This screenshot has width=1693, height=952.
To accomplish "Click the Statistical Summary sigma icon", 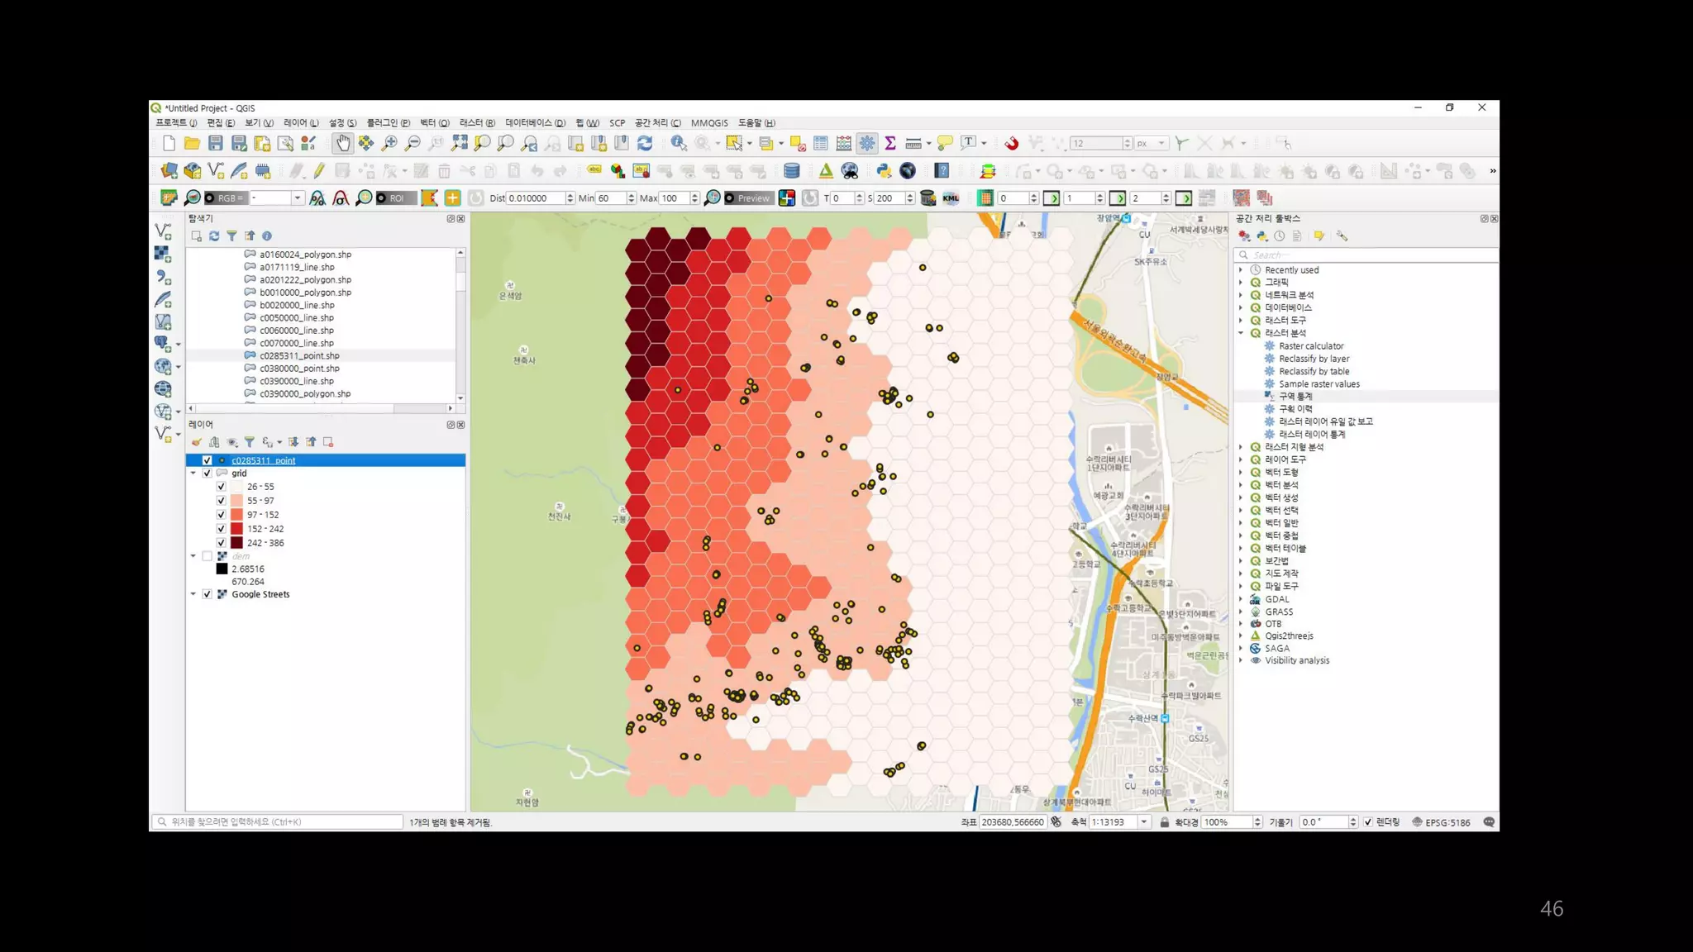I will coord(890,144).
